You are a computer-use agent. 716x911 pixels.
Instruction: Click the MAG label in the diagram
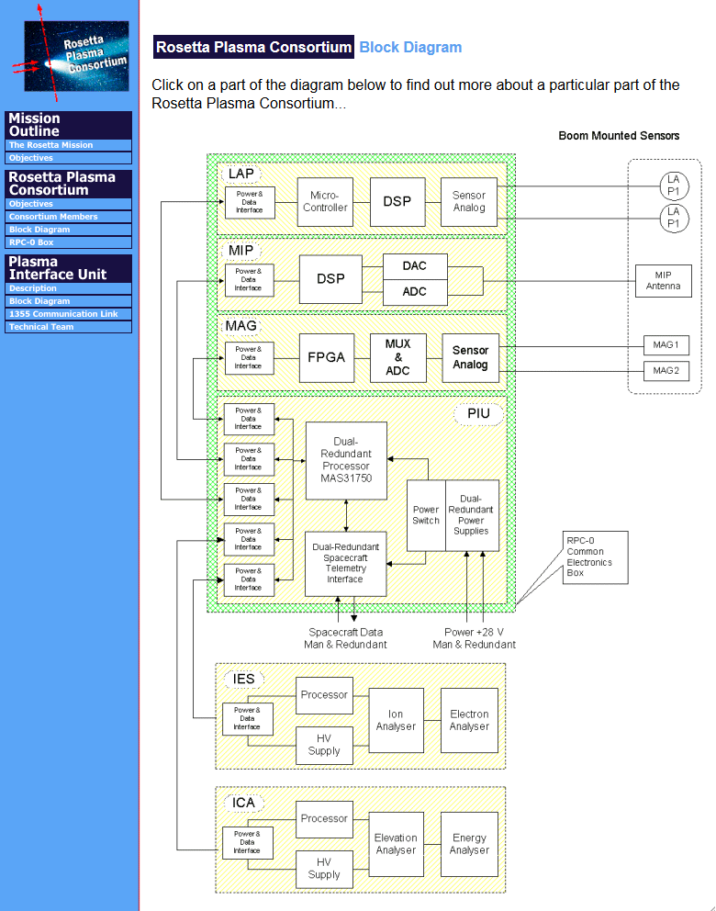point(241,326)
